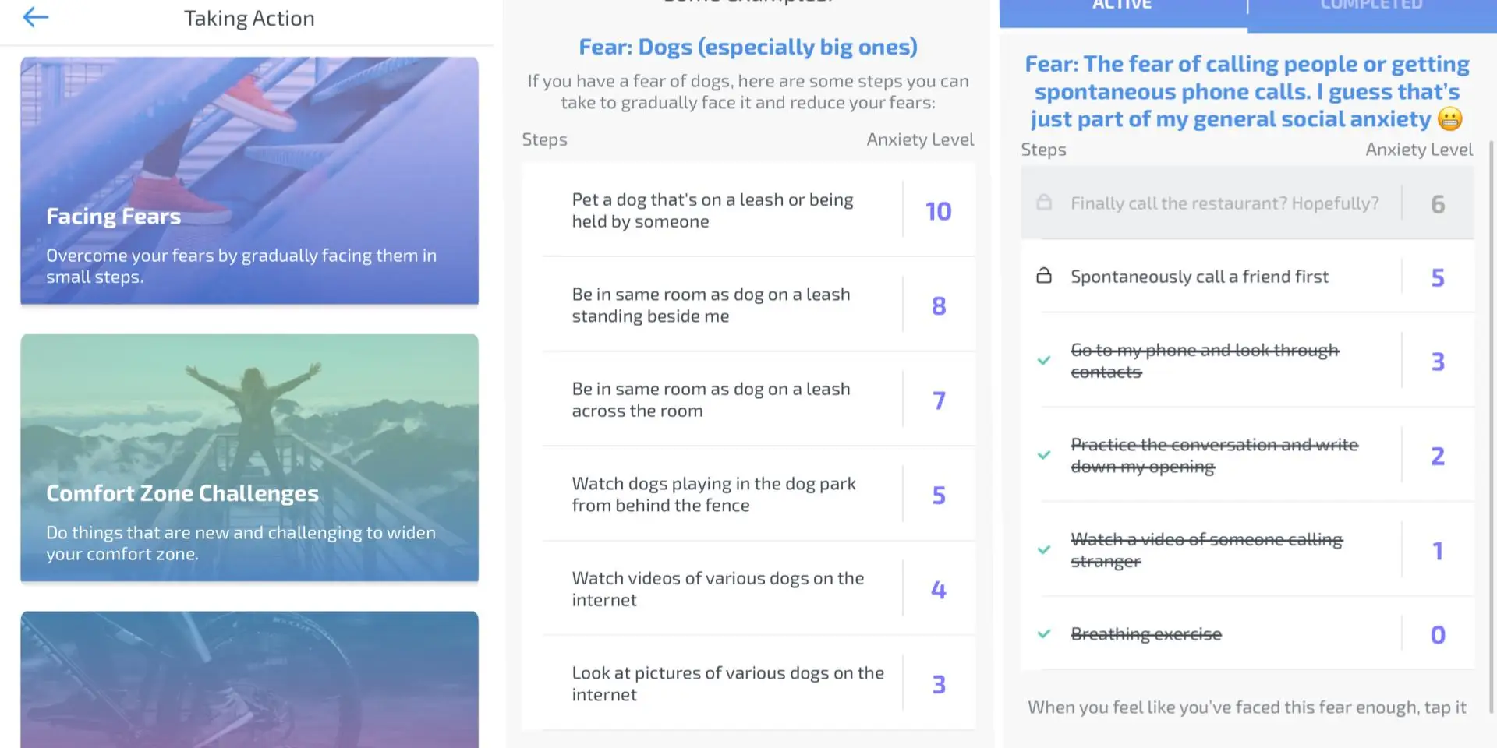Viewport: 1497px width, 748px height.
Task: Go back using the arrow beside Taking Action
Action: tap(36, 17)
